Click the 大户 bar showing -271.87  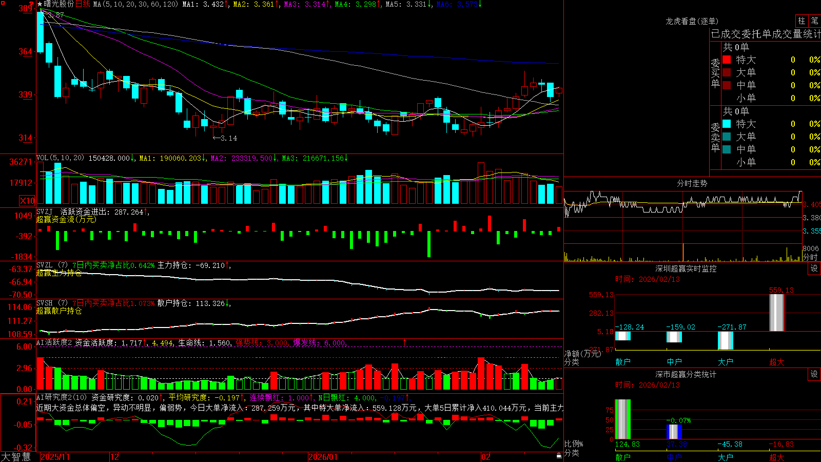click(726, 341)
